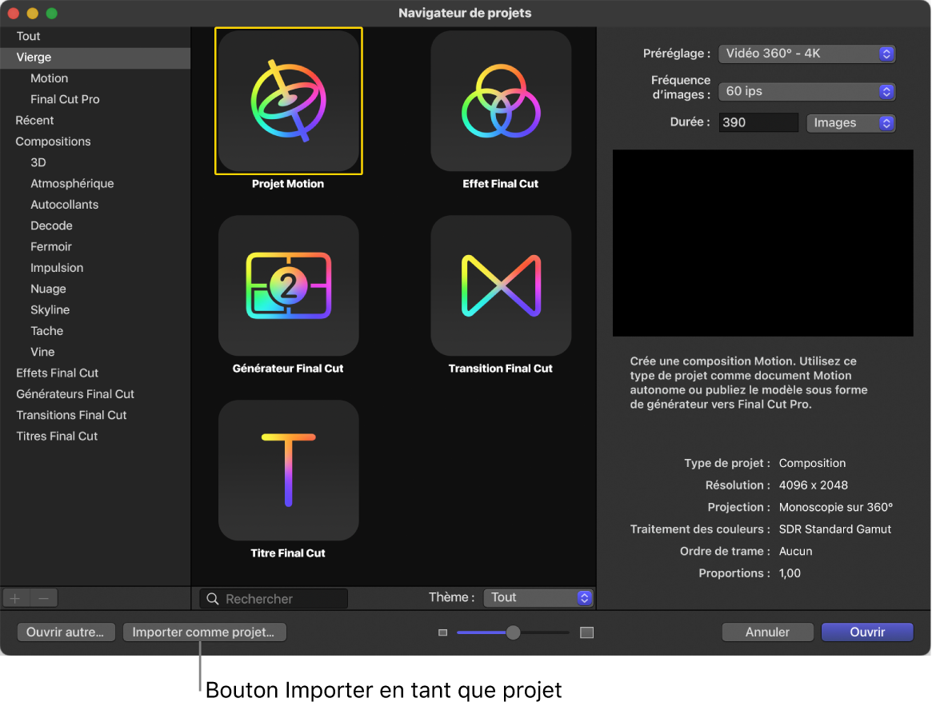This screenshot has height=706, width=932.
Task: Select Decode compositions category
Action: [x=95, y=225]
